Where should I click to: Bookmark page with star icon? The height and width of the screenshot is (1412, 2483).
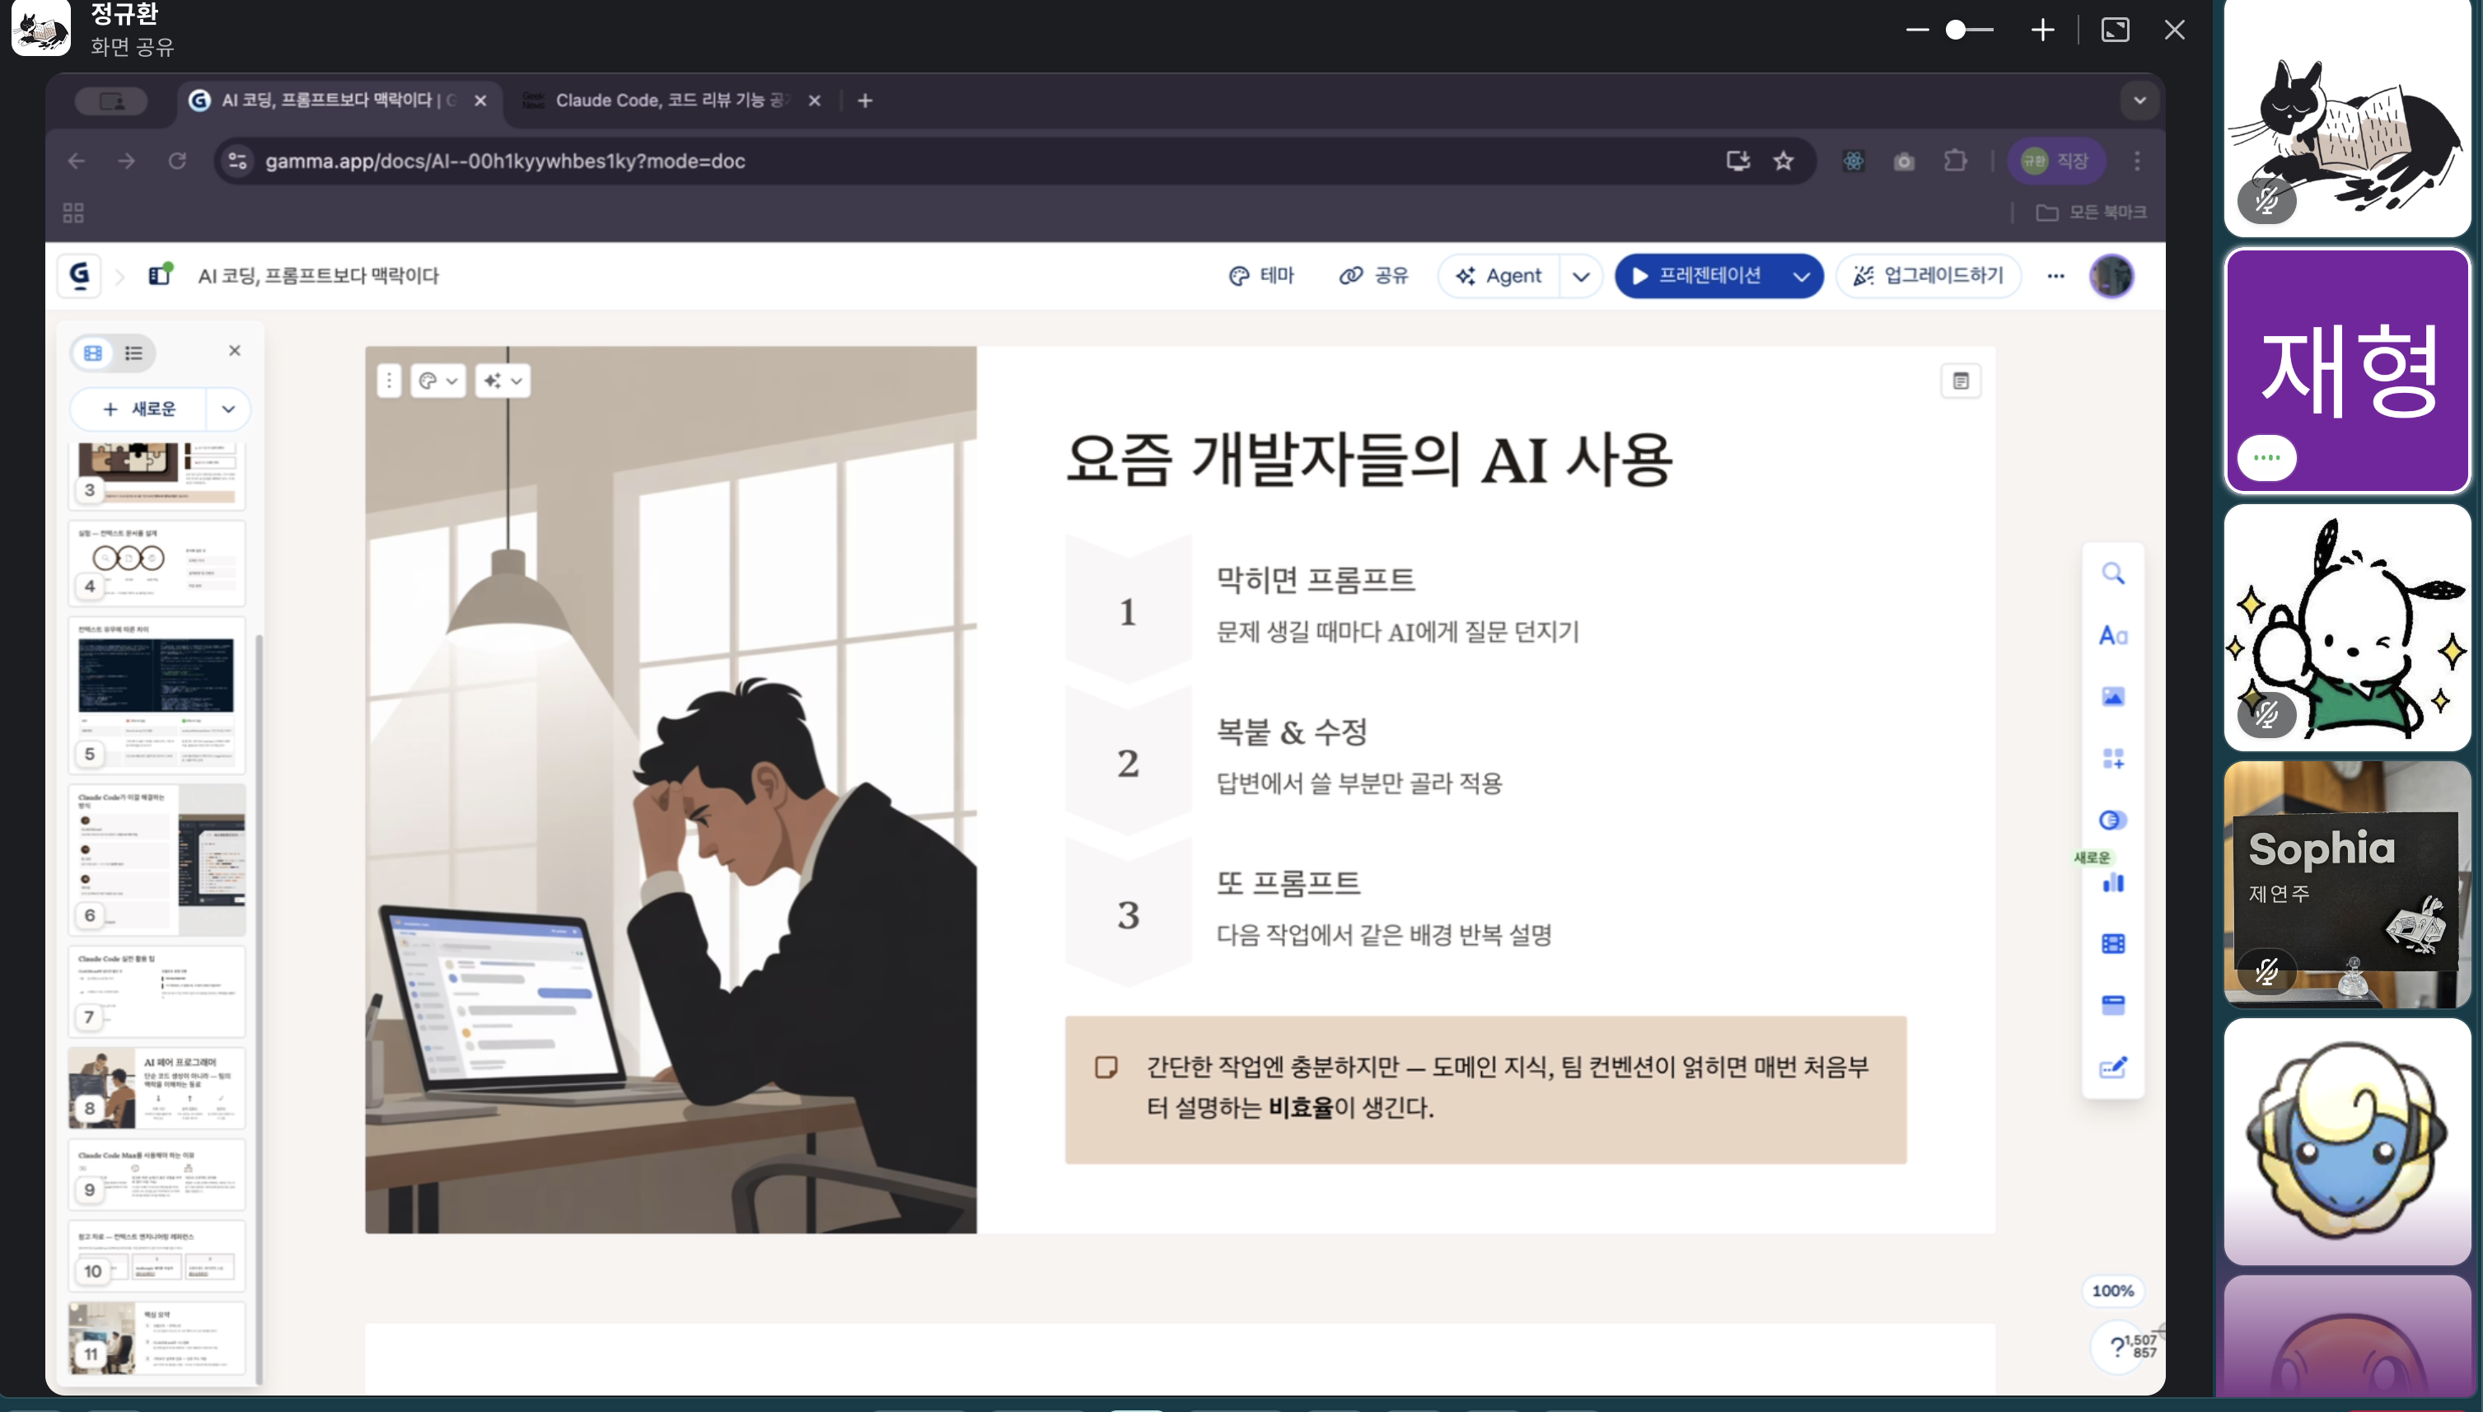click(x=1783, y=161)
